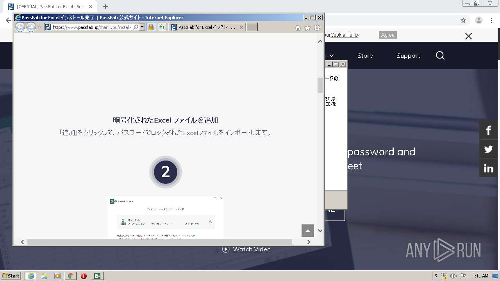The image size is (500, 281).
Task: Show hidden system tray icons
Action: point(436,276)
